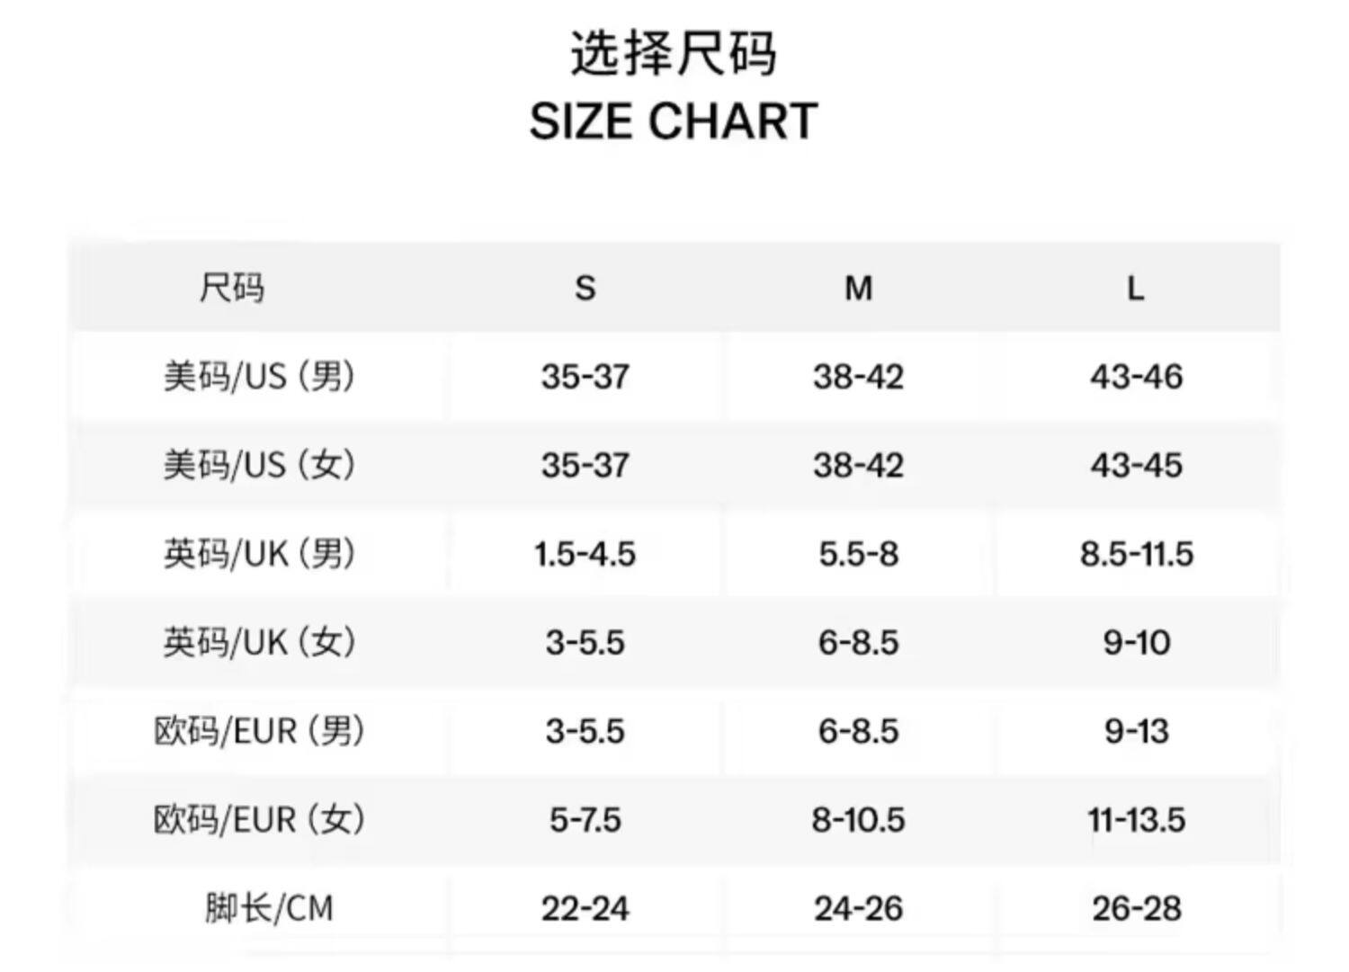Click the 26-28 foot length cell
This screenshot has width=1349, height=972.
(1136, 908)
